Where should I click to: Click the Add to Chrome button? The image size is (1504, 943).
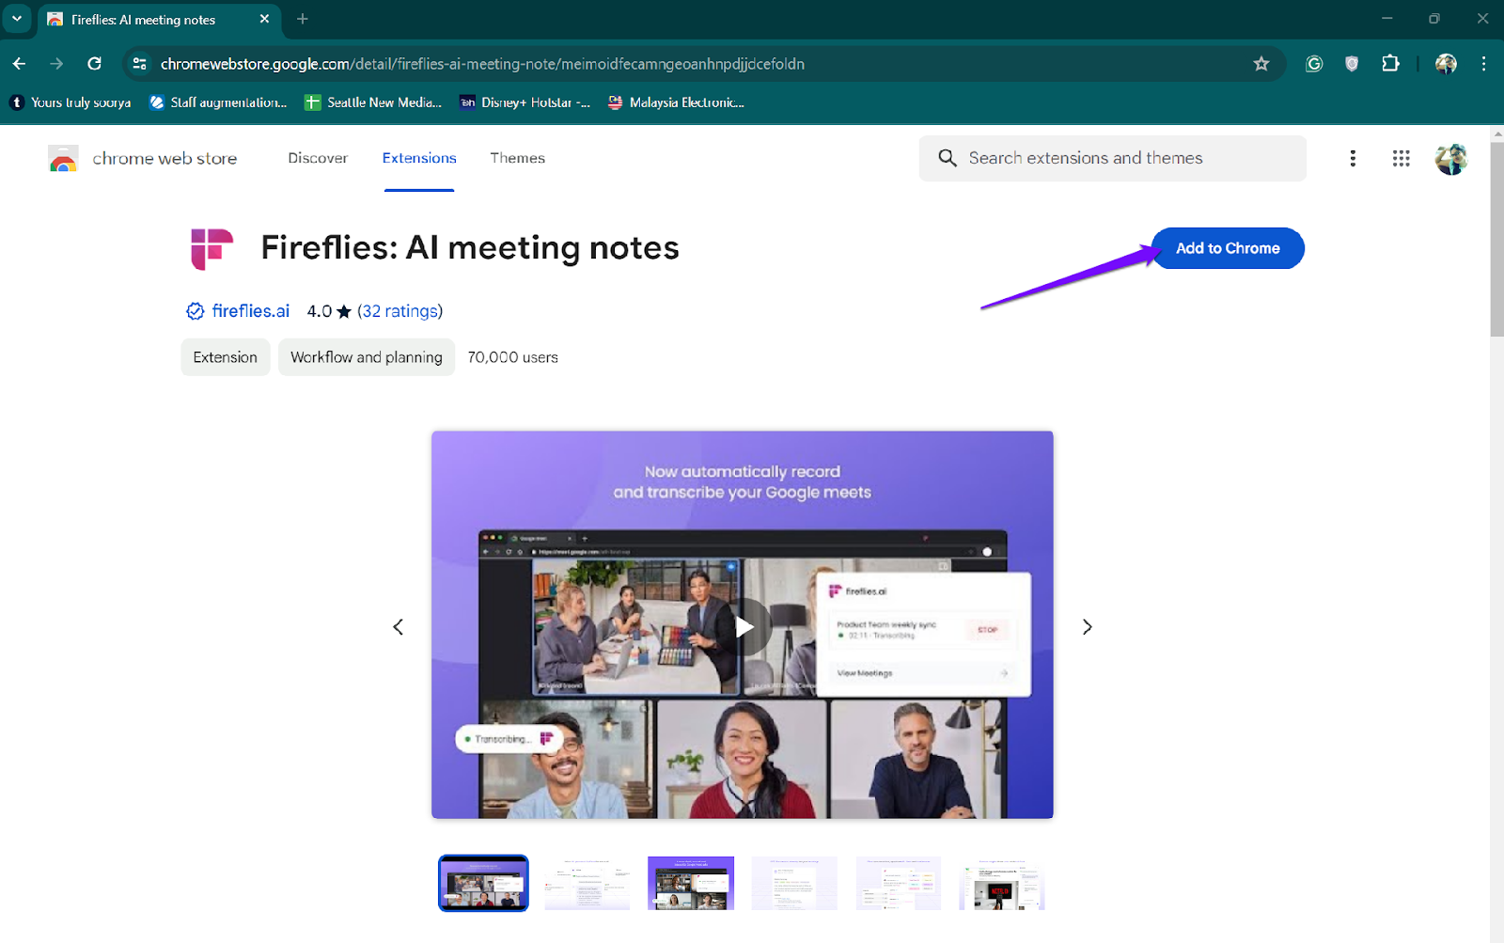(1228, 248)
